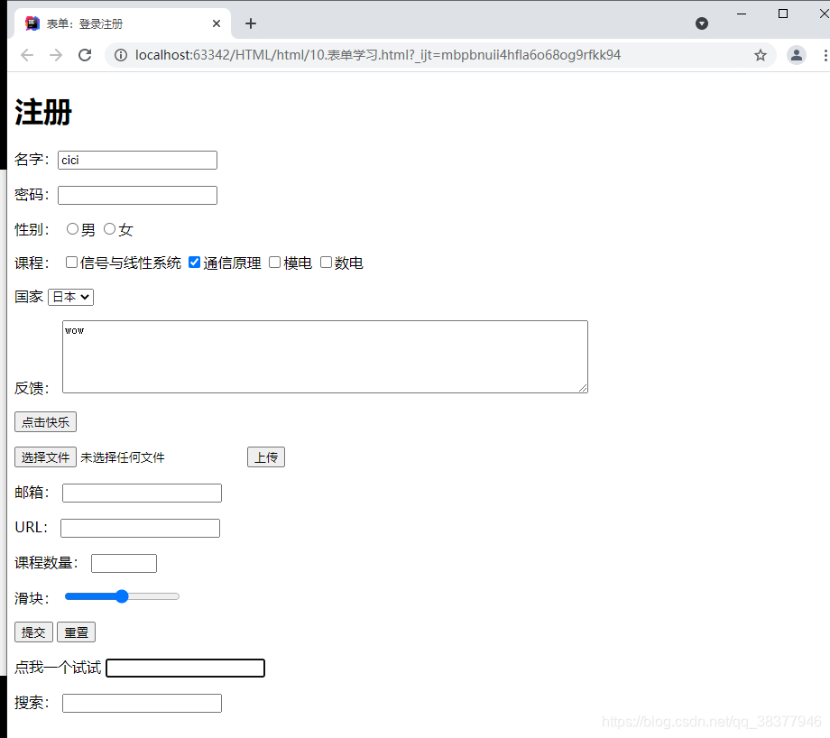Click the favicon on the 表单 tab
The image size is (830, 738).
click(x=34, y=23)
